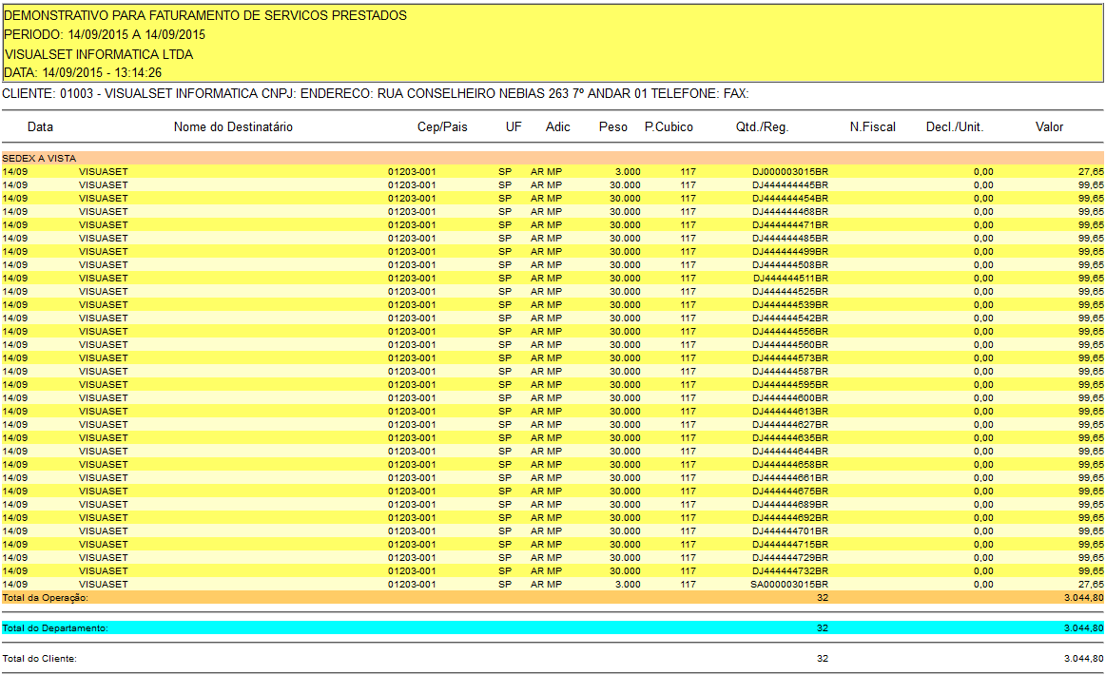
Task: Click the 'SEDEX A VISTA' group heading
Action: point(40,158)
